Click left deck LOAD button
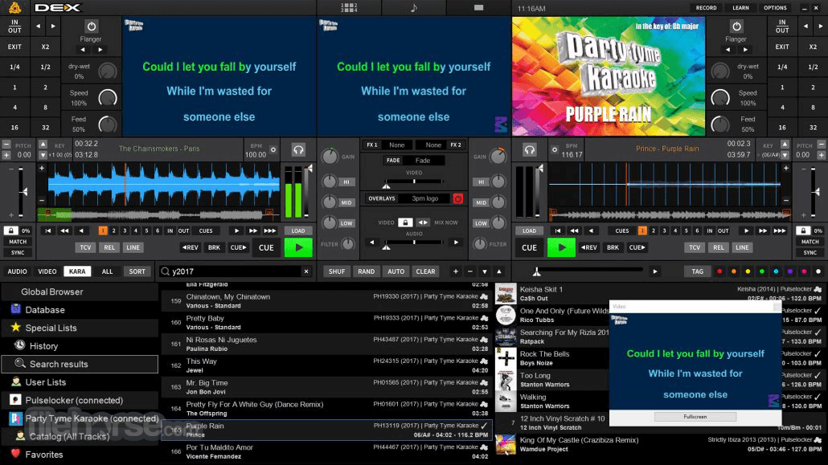Image resolution: width=828 pixels, height=465 pixels. coord(297,230)
